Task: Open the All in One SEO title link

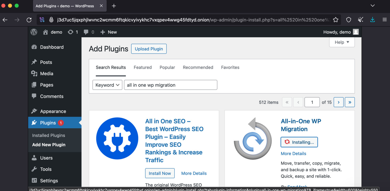Action: pos(174,141)
